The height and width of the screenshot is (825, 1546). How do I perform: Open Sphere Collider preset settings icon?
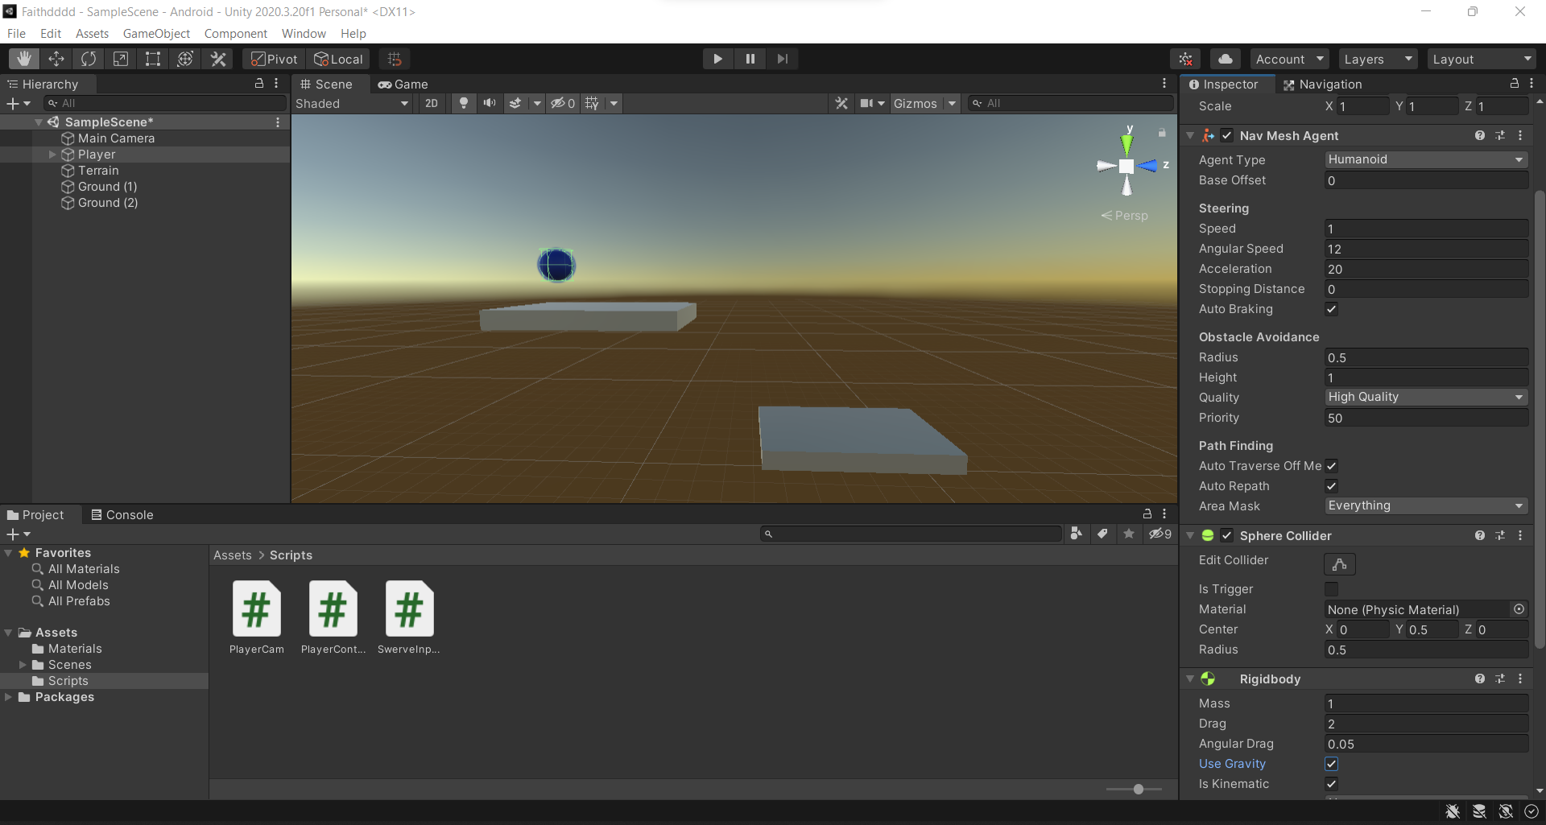[x=1500, y=535]
